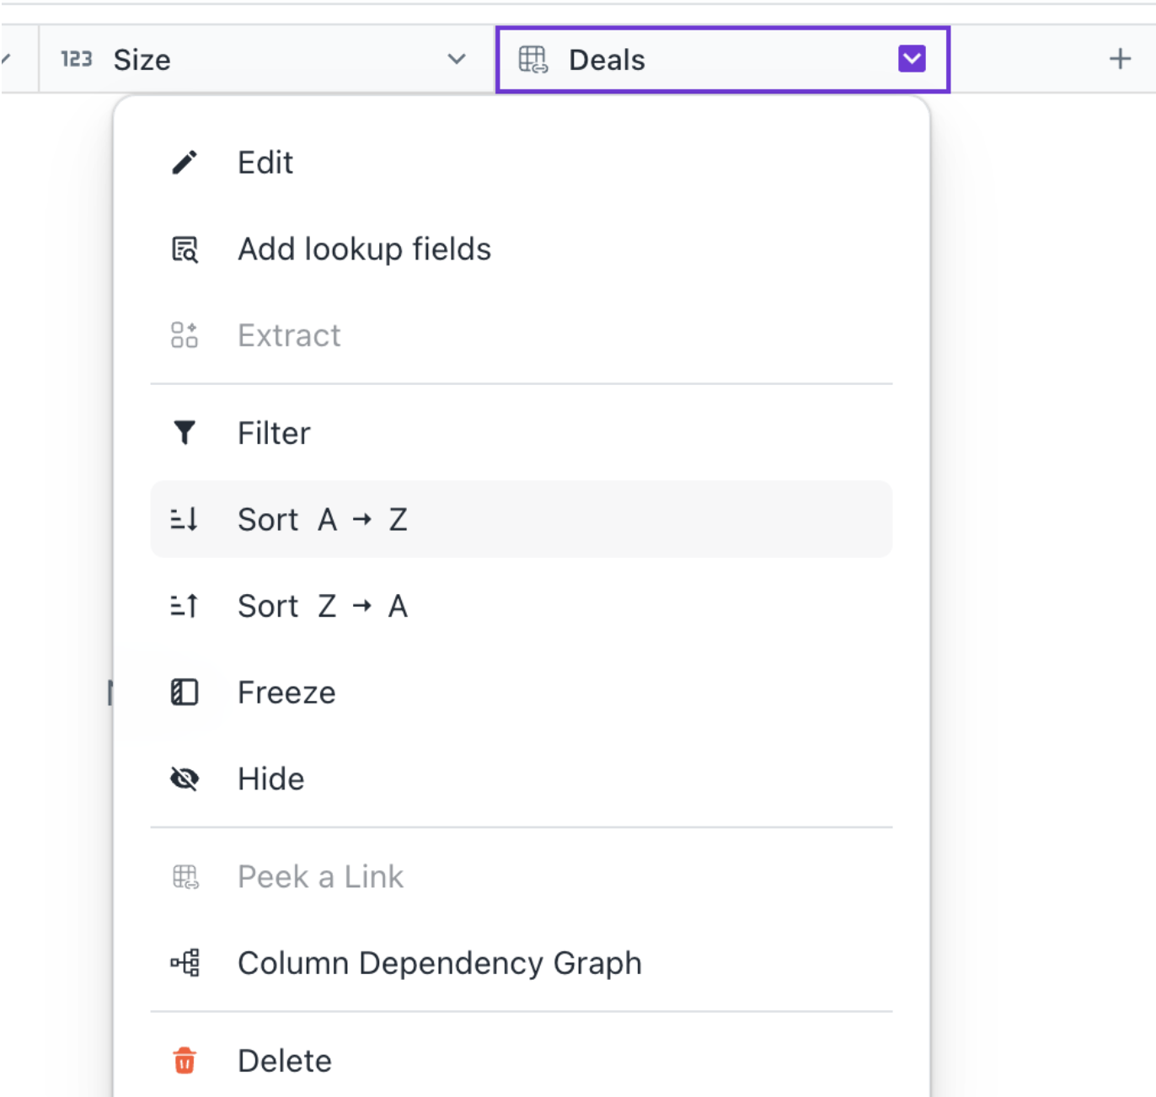Image resolution: width=1156 pixels, height=1097 pixels.
Task: Click the pencil icon beside Edit
Action: point(185,163)
